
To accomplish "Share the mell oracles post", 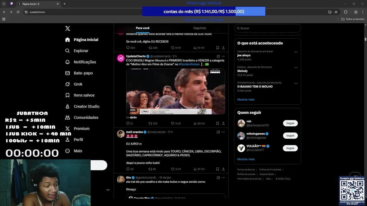I will (223, 169).
